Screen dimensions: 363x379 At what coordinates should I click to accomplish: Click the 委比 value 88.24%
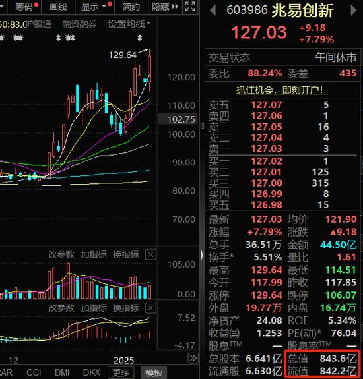265,73
